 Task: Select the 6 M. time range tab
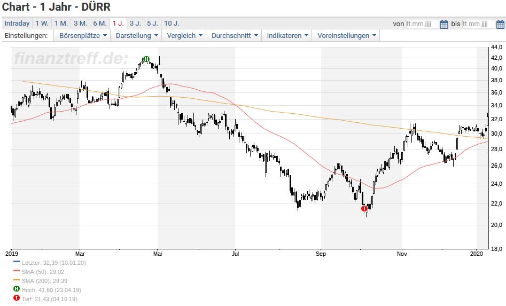pos(100,23)
